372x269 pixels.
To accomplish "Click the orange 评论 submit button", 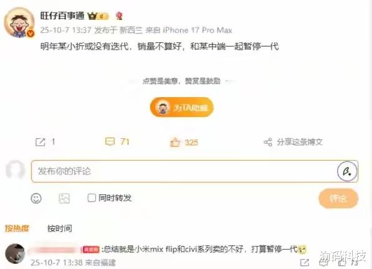I will (x=338, y=199).
